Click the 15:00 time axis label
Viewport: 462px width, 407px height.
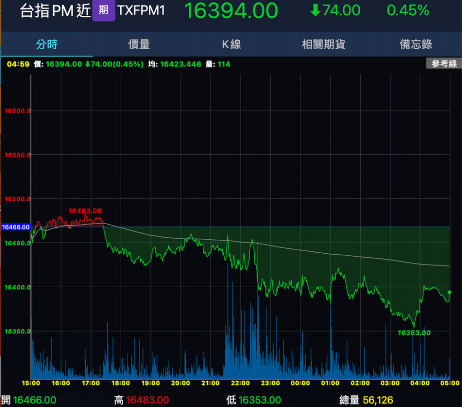31,383
